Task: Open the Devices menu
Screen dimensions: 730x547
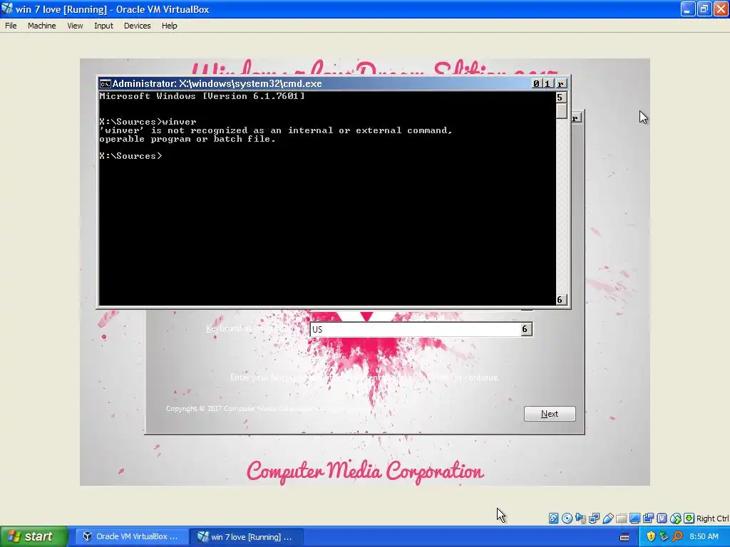Action: (x=138, y=26)
